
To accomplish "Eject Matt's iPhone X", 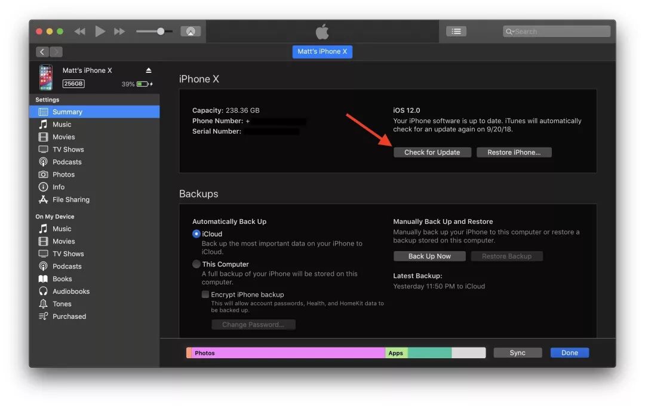I will click(149, 71).
